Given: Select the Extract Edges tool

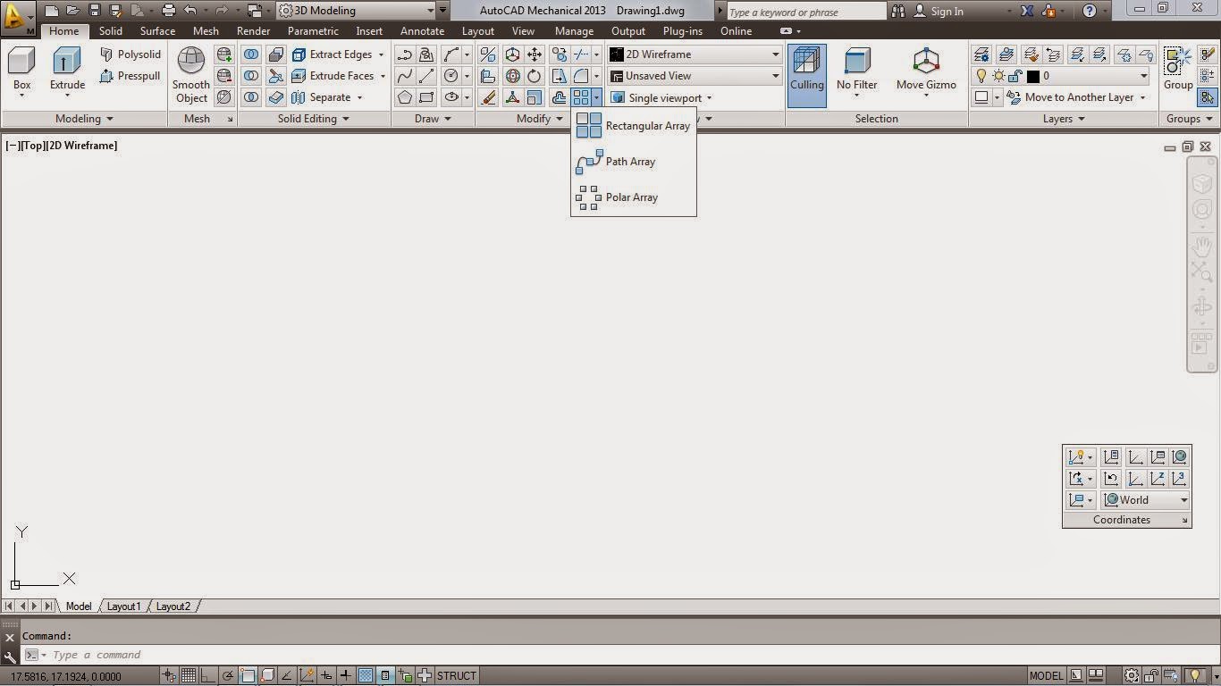Looking at the screenshot, I should coord(338,54).
